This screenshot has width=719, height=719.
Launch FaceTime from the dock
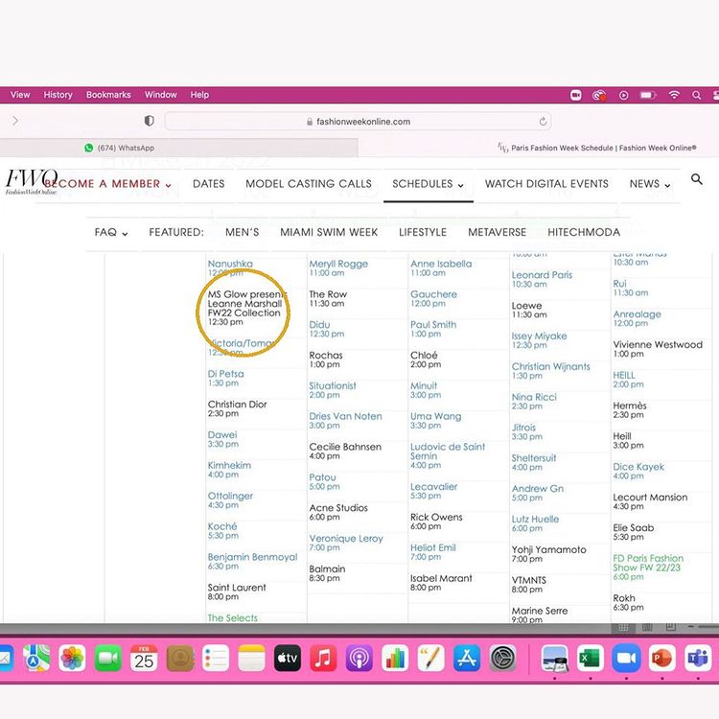point(108,658)
